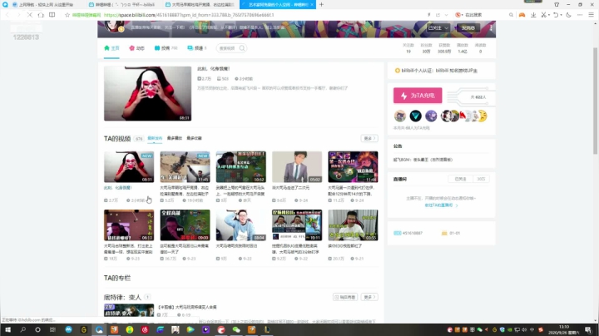The height and width of the screenshot is (336, 599).
Task: Switch to the 动态 tab
Action: [136, 48]
